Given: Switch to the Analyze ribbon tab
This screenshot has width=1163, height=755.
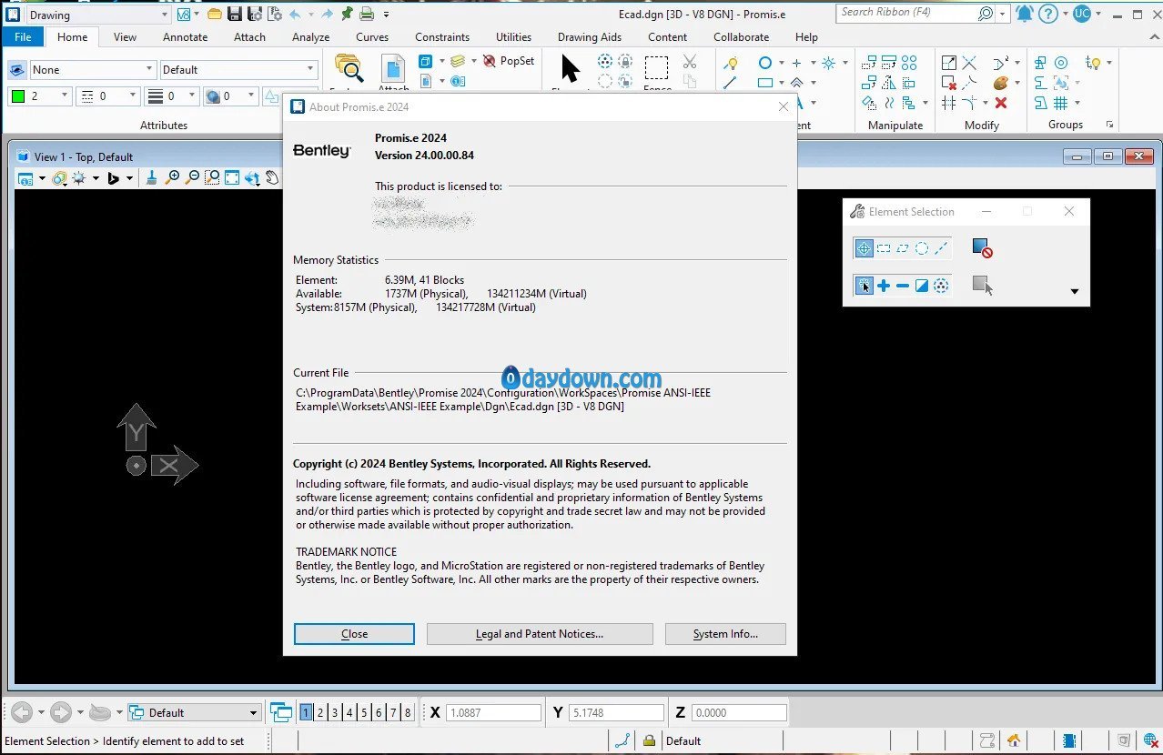Looking at the screenshot, I should [310, 37].
